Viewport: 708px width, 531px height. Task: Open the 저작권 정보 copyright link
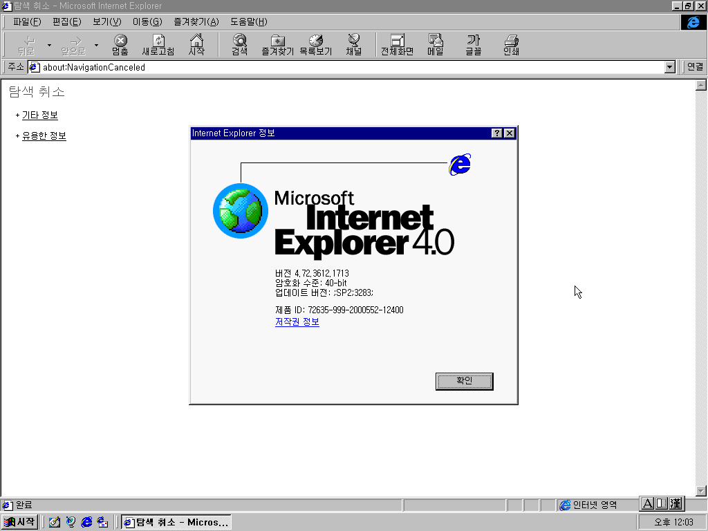tap(297, 322)
